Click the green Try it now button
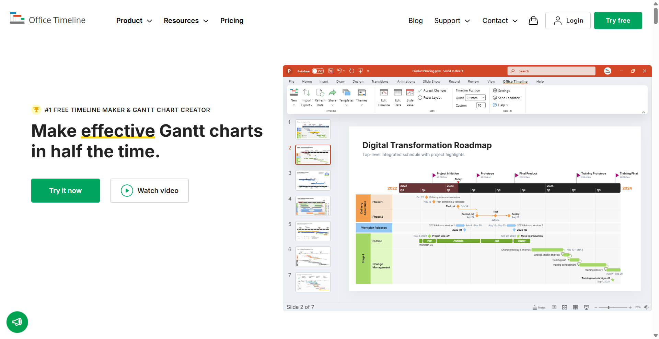The height and width of the screenshot is (339, 659). 66,191
